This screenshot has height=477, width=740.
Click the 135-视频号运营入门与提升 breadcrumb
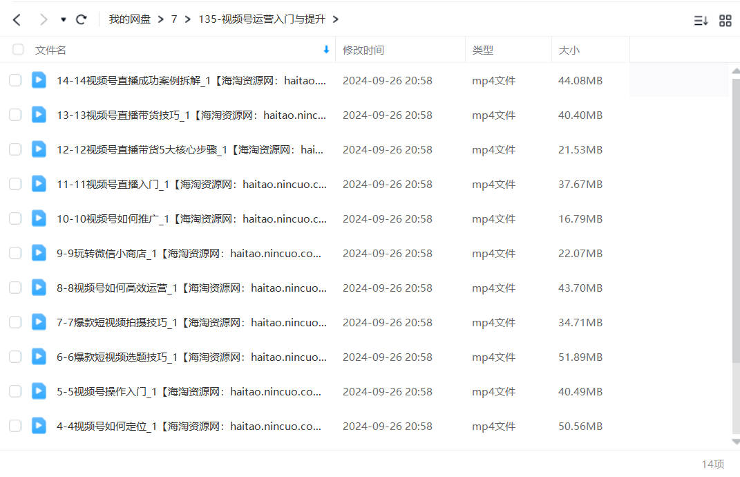262,19
